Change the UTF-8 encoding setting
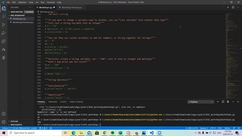Image resolution: width=242 pixels, height=136 pixels. 213,128
